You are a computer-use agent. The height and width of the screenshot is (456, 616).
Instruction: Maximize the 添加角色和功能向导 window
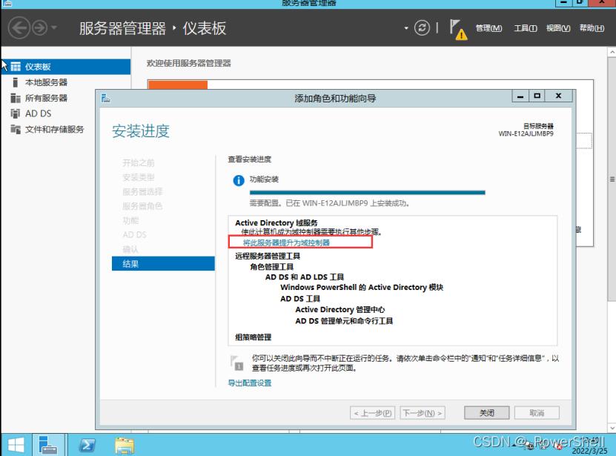tap(537, 96)
